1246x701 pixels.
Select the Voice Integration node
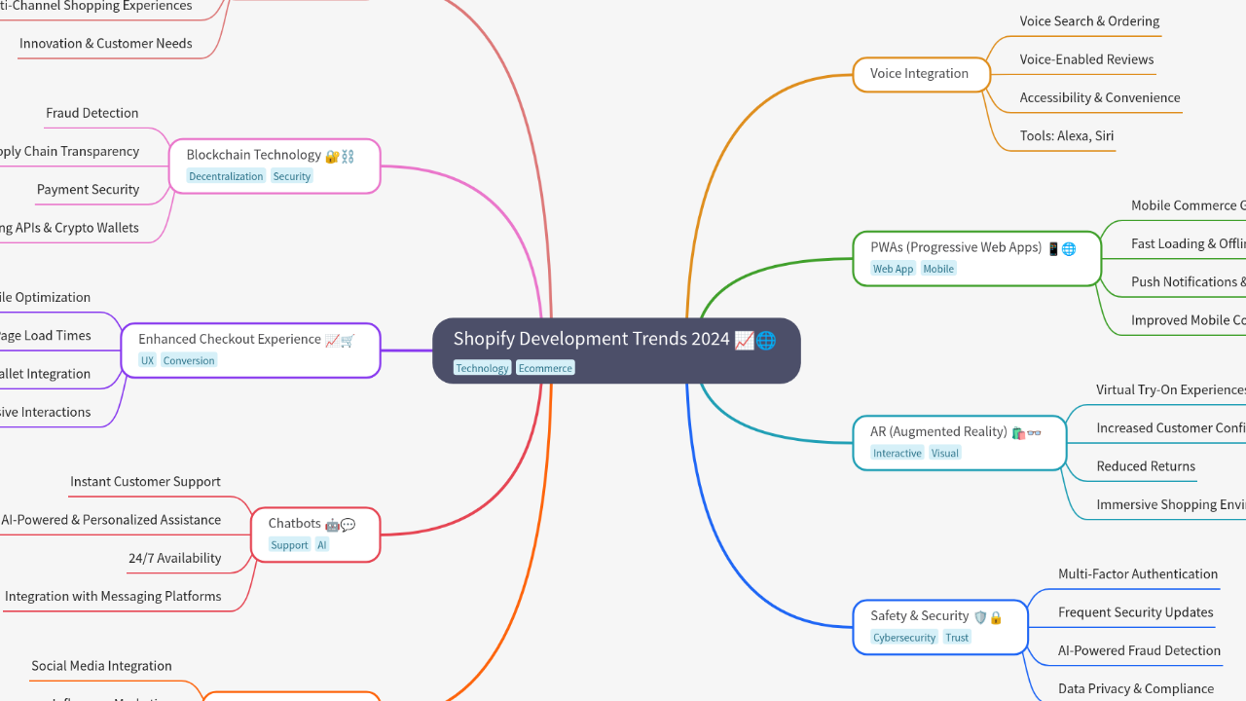[x=922, y=74]
